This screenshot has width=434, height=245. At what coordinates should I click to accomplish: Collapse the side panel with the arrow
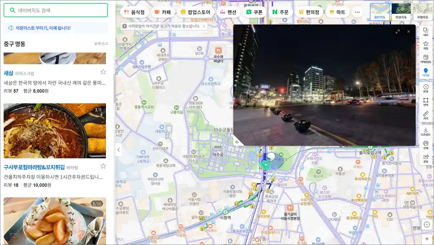119,150
